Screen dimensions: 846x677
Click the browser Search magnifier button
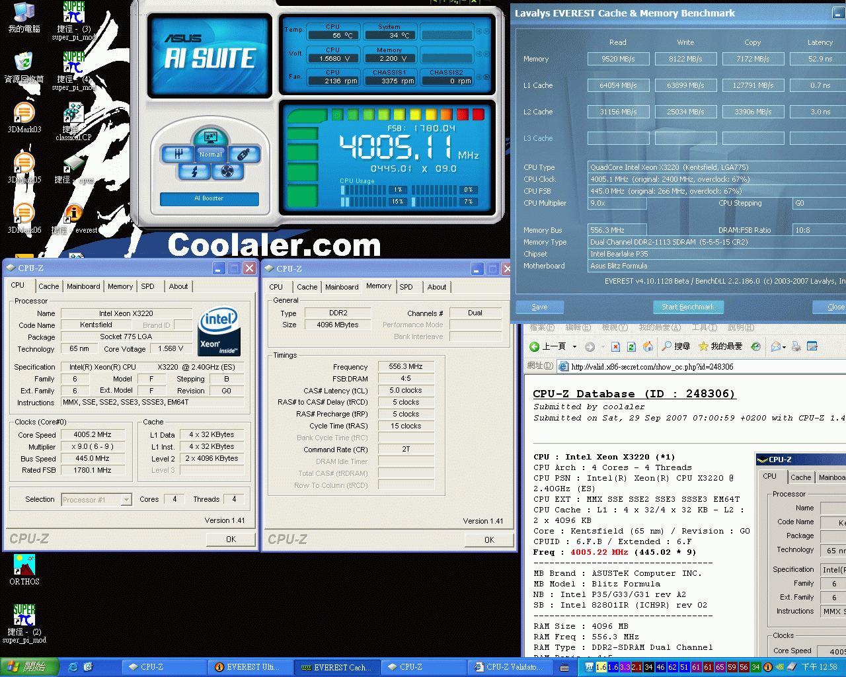click(x=677, y=346)
